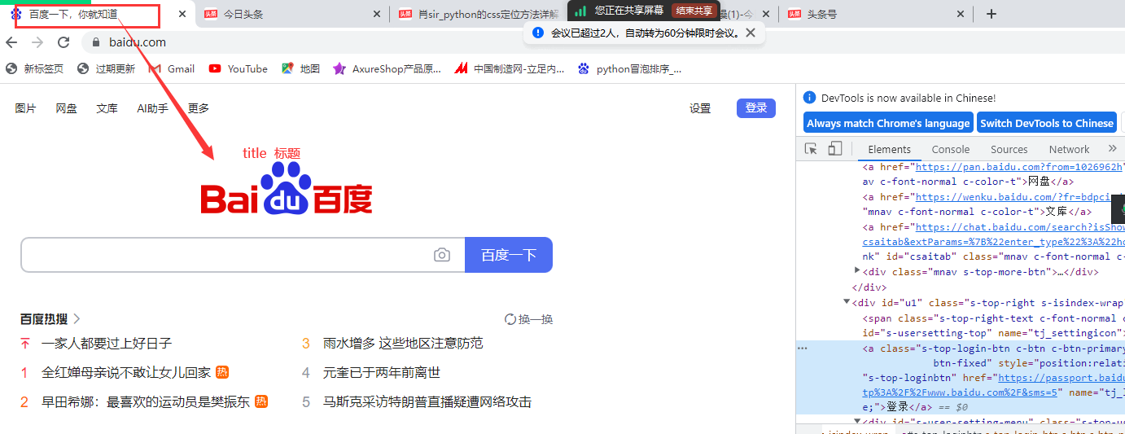Open headline 雨水增多 这些地区注意防范
Screen dimensions: 1125x434
403,344
